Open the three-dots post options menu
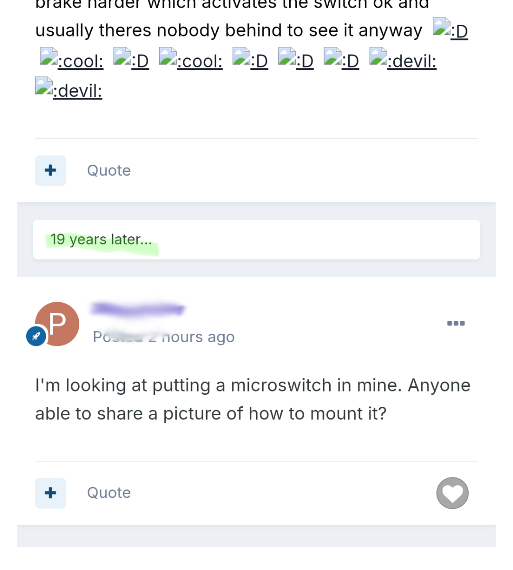 456,323
